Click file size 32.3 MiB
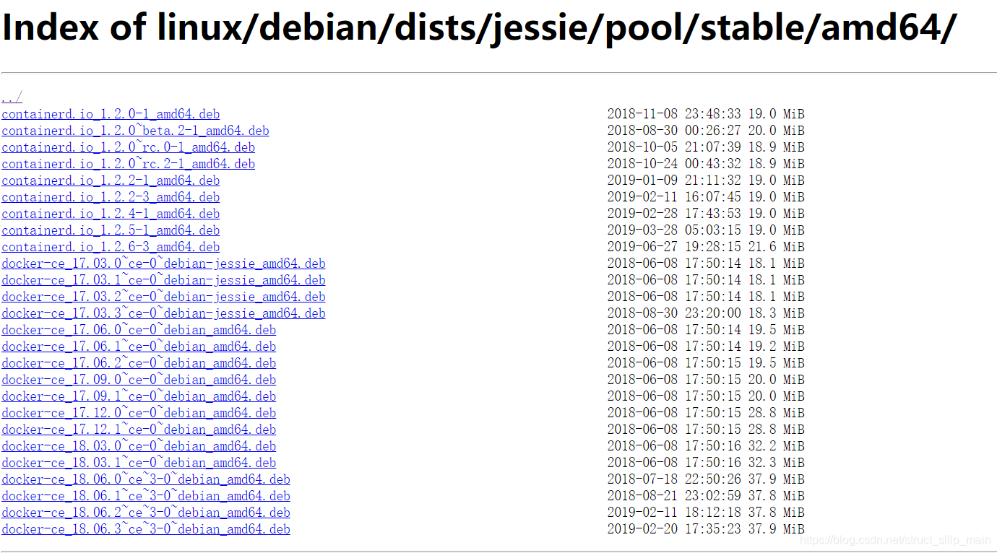This screenshot has height=553, width=997. click(x=776, y=463)
